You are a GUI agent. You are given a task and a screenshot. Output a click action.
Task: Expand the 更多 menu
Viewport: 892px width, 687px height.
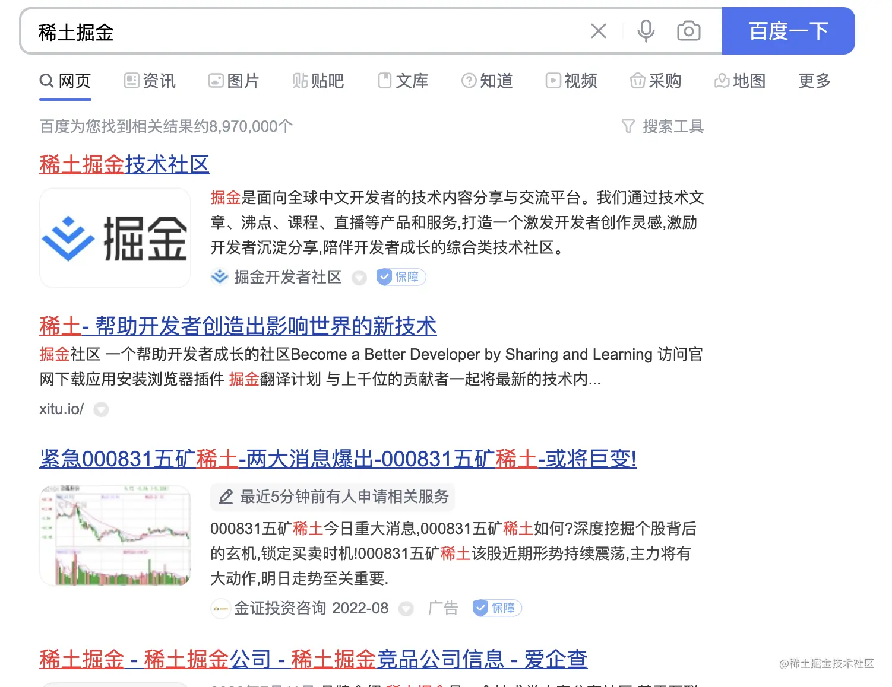pyautogui.click(x=814, y=81)
